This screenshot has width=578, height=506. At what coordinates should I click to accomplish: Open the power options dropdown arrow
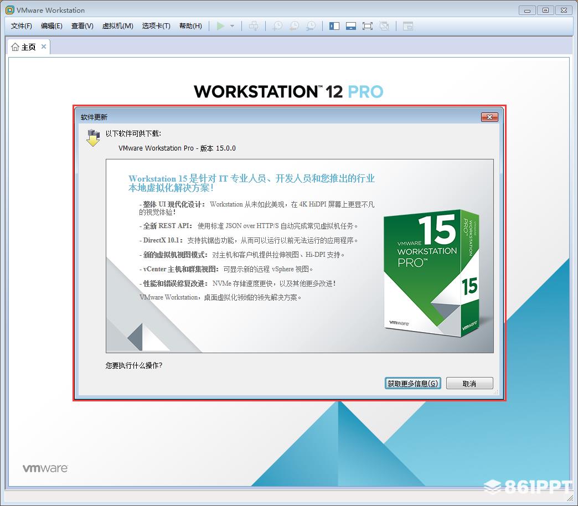tap(232, 26)
